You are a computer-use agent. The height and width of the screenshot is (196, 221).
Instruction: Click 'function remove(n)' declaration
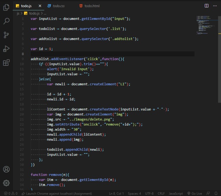click(x=49, y=175)
